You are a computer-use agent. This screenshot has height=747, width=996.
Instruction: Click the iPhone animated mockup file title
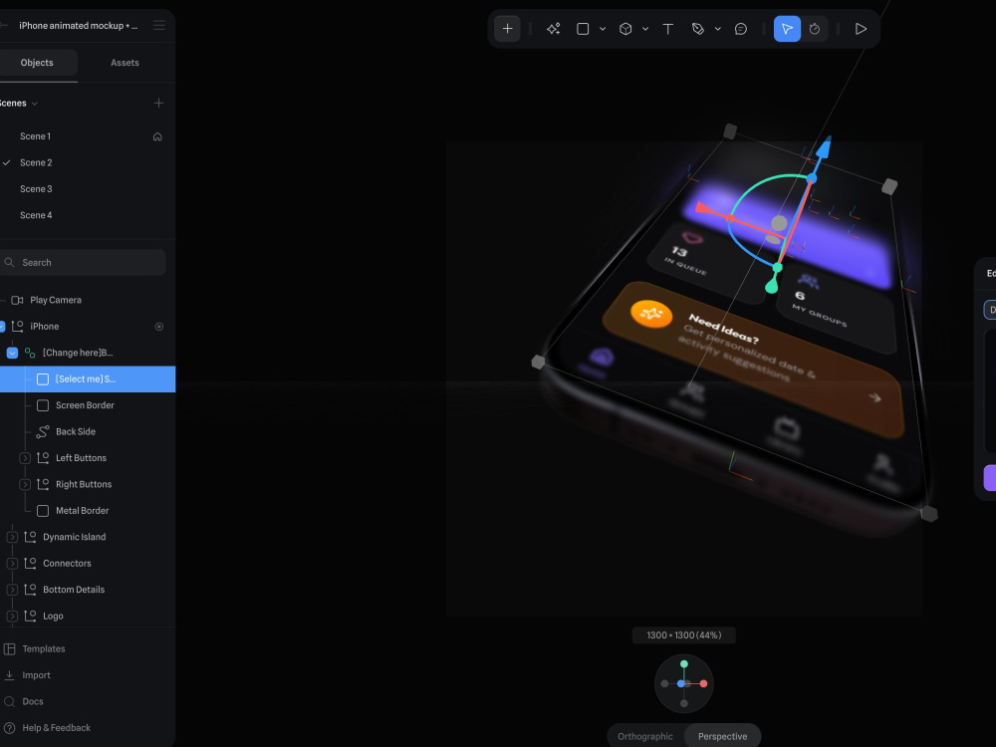[78, 26]
